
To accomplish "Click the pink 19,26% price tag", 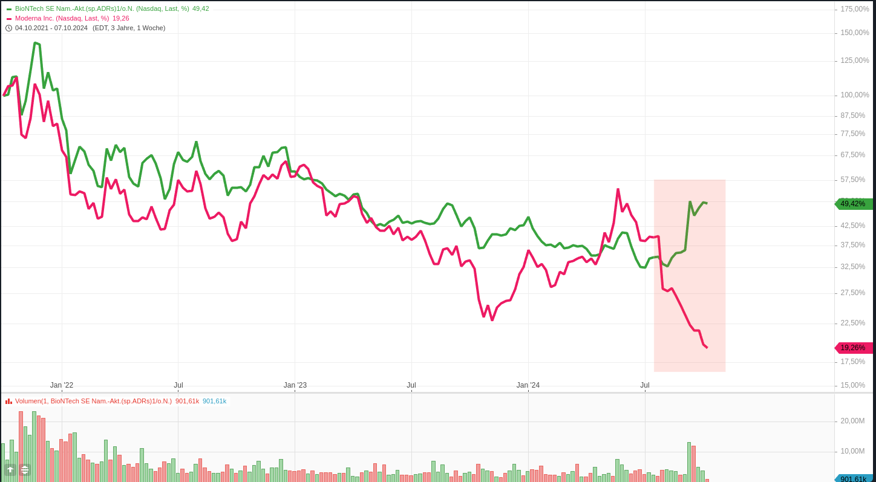I will coord(854,348).
